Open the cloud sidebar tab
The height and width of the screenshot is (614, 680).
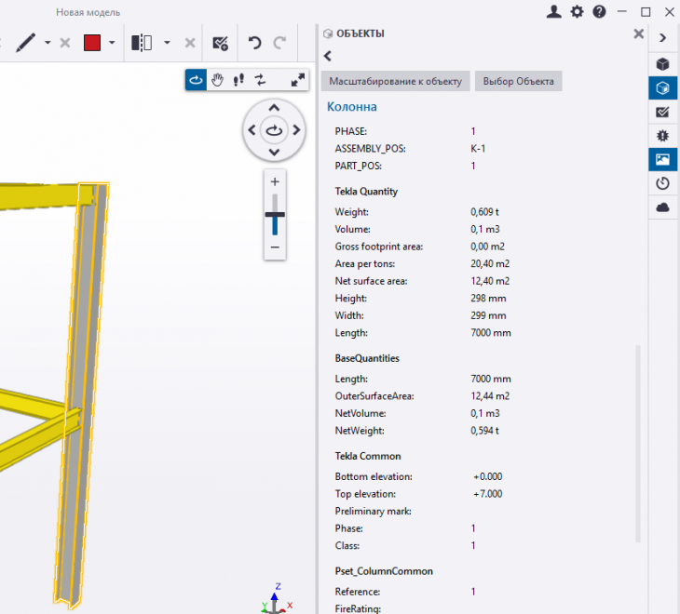point(662,207)
